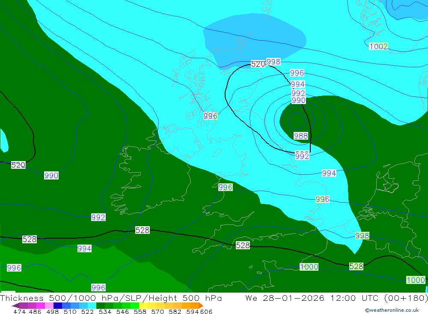Click the 520 label at the left map edge

coord(18,165)
